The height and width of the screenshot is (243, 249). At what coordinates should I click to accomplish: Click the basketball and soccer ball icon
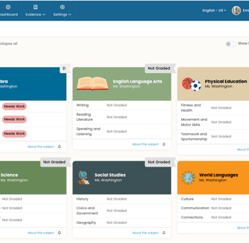(x=191, y=84)
